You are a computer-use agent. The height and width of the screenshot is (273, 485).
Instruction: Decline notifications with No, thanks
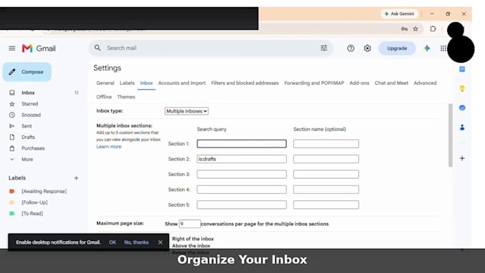[136, 242]
